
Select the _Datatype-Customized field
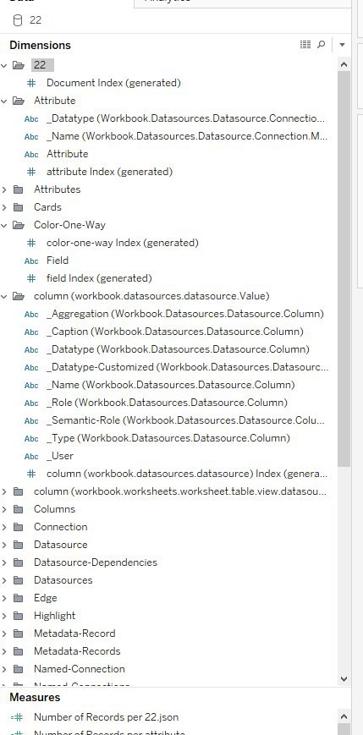(187, 367)
